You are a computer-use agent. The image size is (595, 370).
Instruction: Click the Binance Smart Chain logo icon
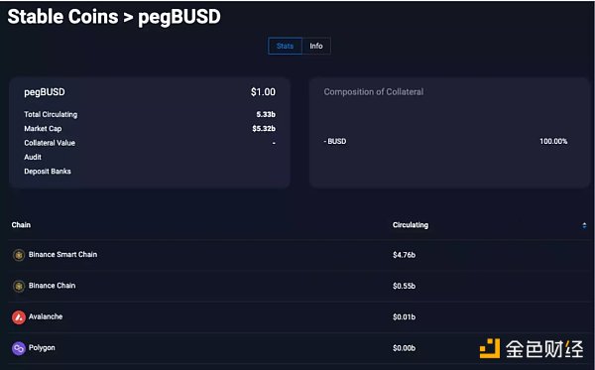click(x=19, y=255)
